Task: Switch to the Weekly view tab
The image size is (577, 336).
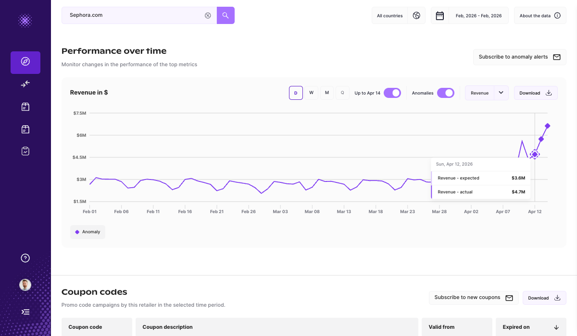Action: pyautogui.click(x=311, y=93)
